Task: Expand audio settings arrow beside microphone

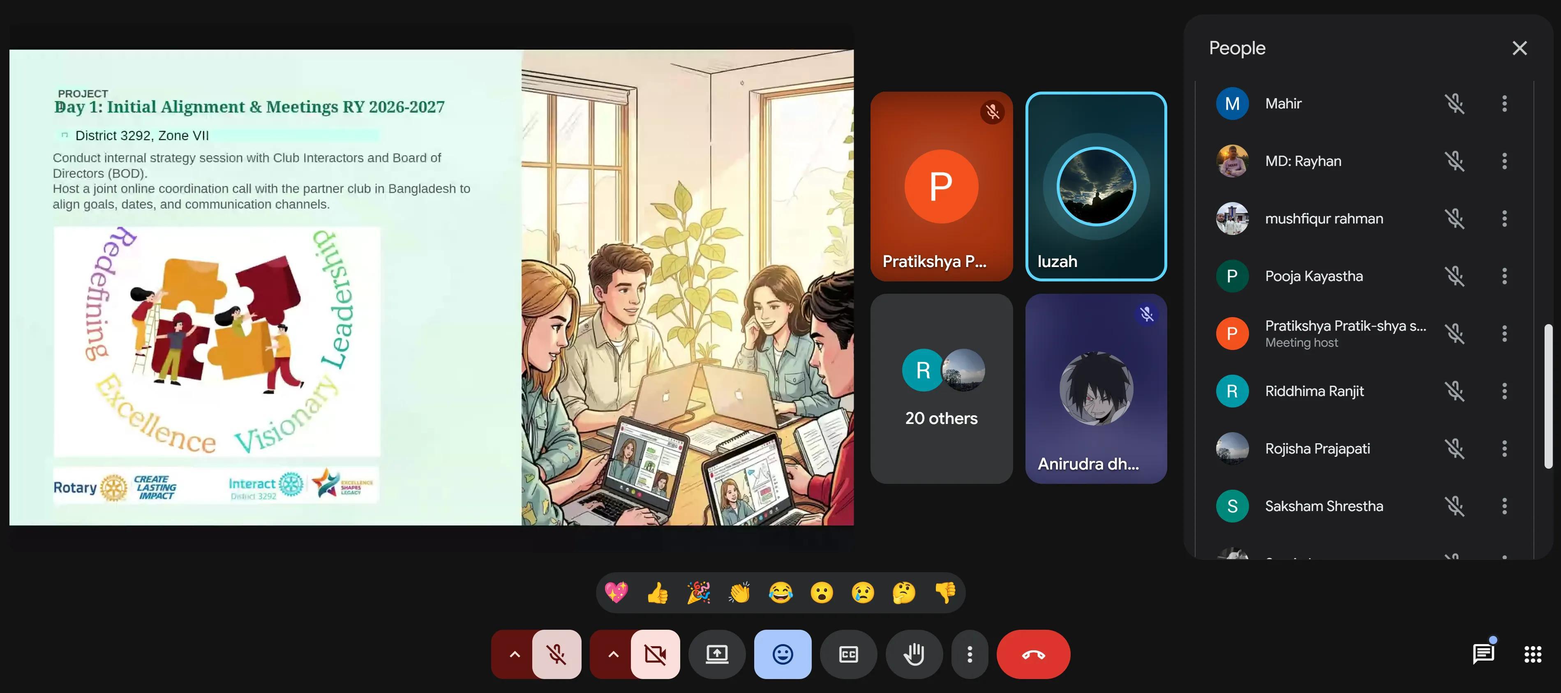Action: (x=515, y=654)
